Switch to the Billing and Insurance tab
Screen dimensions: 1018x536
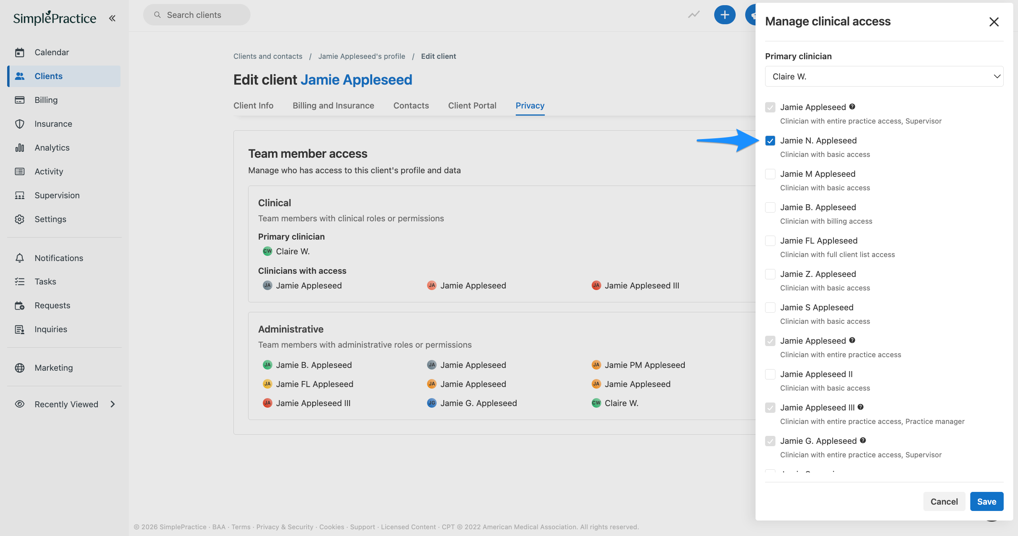point(333,106)
